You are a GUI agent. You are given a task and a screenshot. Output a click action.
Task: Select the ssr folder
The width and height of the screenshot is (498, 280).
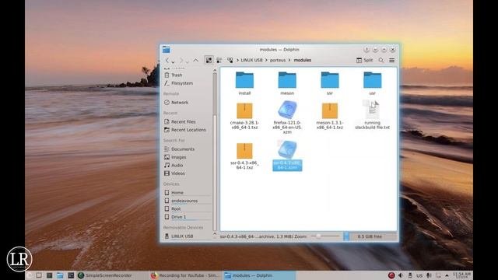click(330, 83)
